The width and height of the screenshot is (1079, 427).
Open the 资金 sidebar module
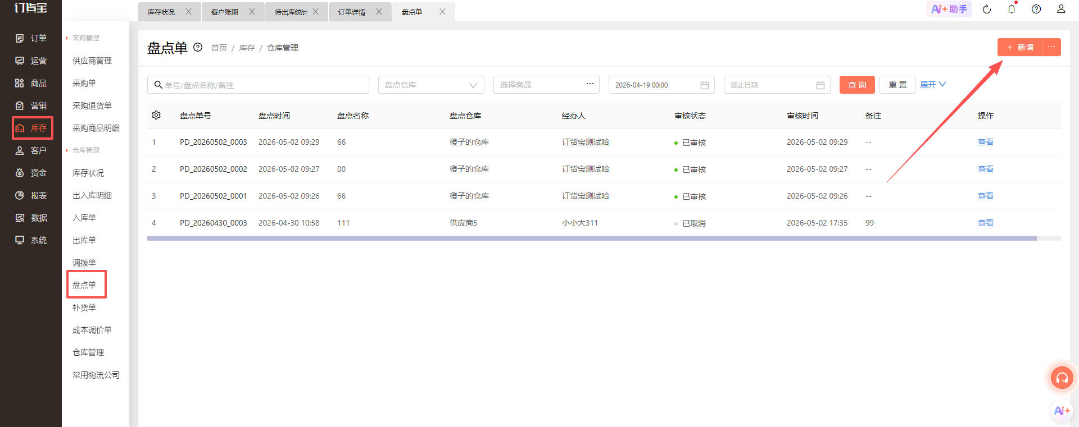tap(31, 173)
